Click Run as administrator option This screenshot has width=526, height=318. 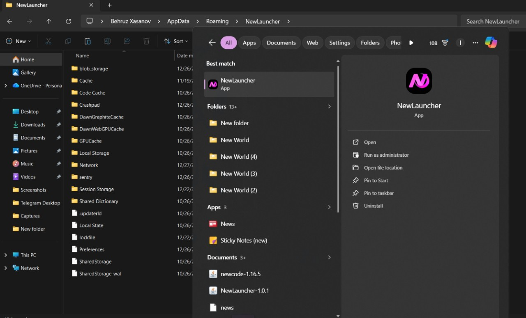coord(386,155)
